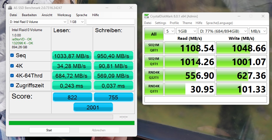Image resolution: width=272 pixels, height=140 pixels.
Task: Open the Datei menu in AS SSD Benchmark
Action: 13,15
